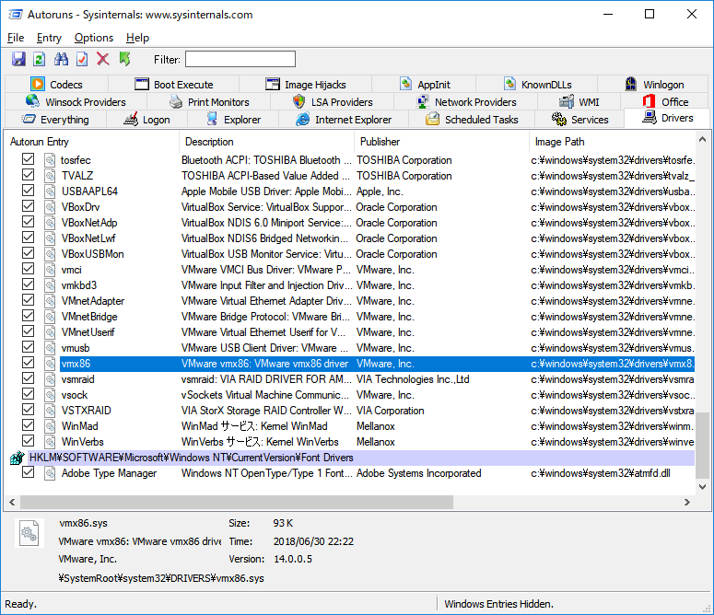Viewport: 714px width, 615px height.
Task: Select the VMnetBridge entry row
Action: 351,317
